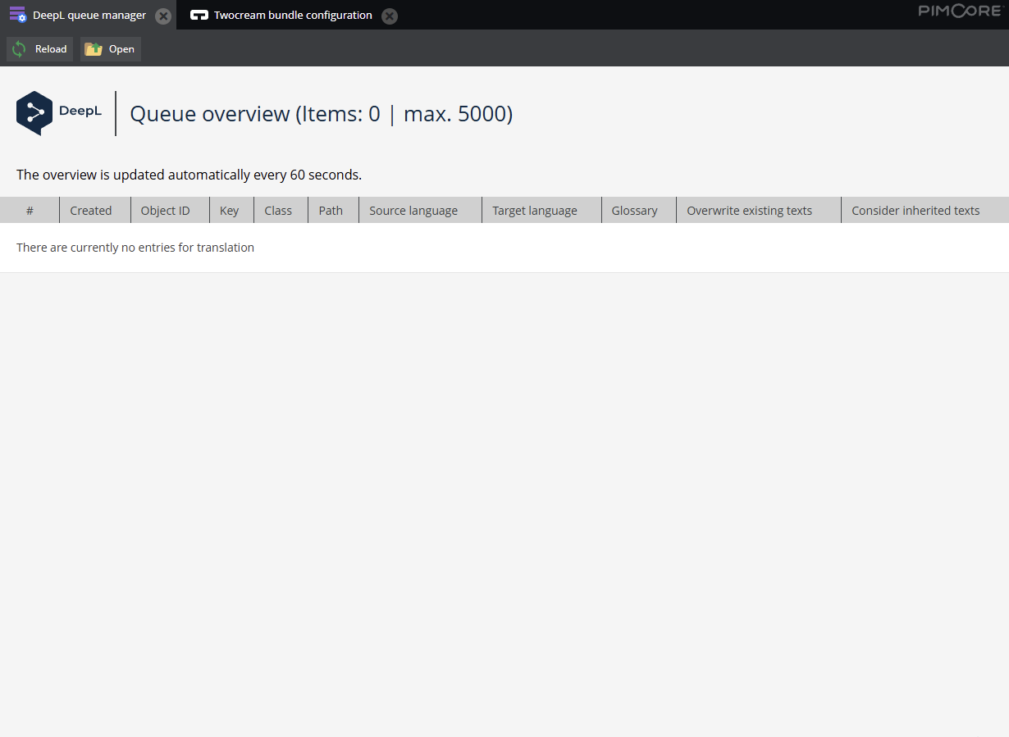
Task: Reload the queue overview
Action: (39, 49)
